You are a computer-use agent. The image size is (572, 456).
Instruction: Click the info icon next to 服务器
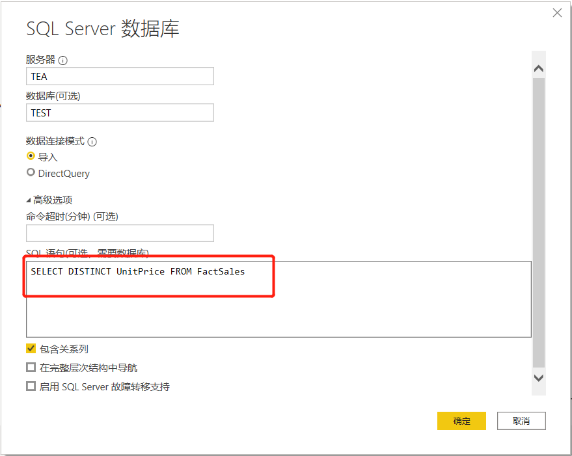point(62,60)
